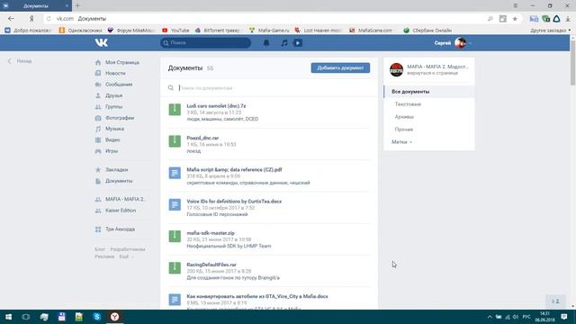Viewport: 576px width, 324px height.
Task: Expand Другие закладки bookmarks folder
Action: point(550,31)
